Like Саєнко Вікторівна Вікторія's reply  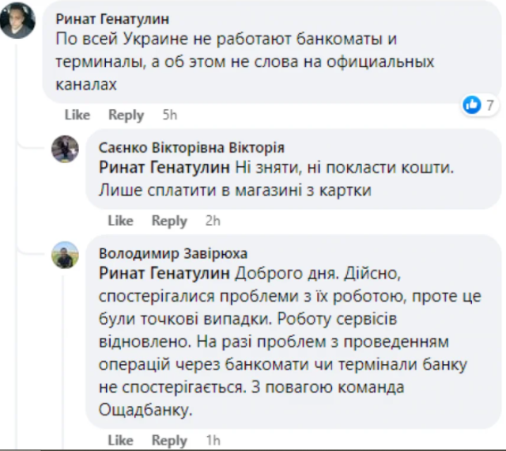[120, 221]
